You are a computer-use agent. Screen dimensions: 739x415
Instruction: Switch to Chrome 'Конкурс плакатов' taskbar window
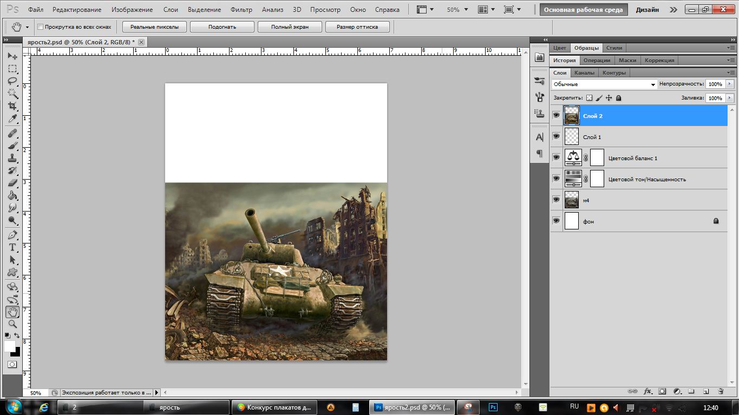coord(275,407)
